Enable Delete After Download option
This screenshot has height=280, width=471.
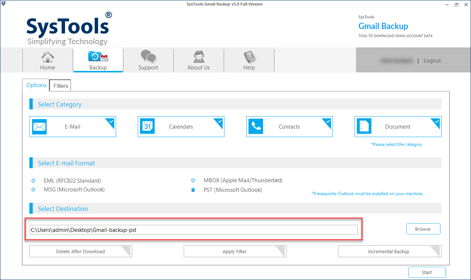(81, 251)
